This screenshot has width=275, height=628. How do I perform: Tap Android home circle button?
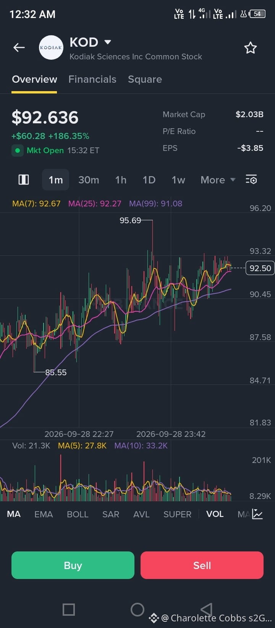137,609
